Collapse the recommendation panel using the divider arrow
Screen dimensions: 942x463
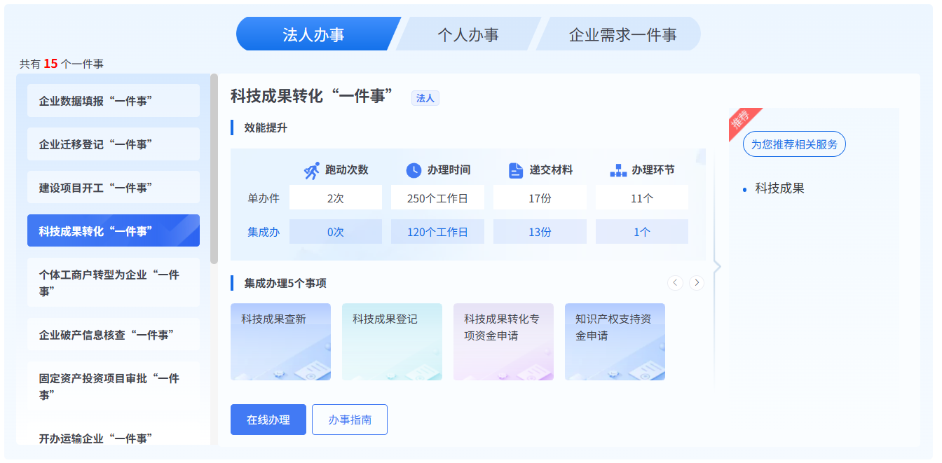pos(716,266)
